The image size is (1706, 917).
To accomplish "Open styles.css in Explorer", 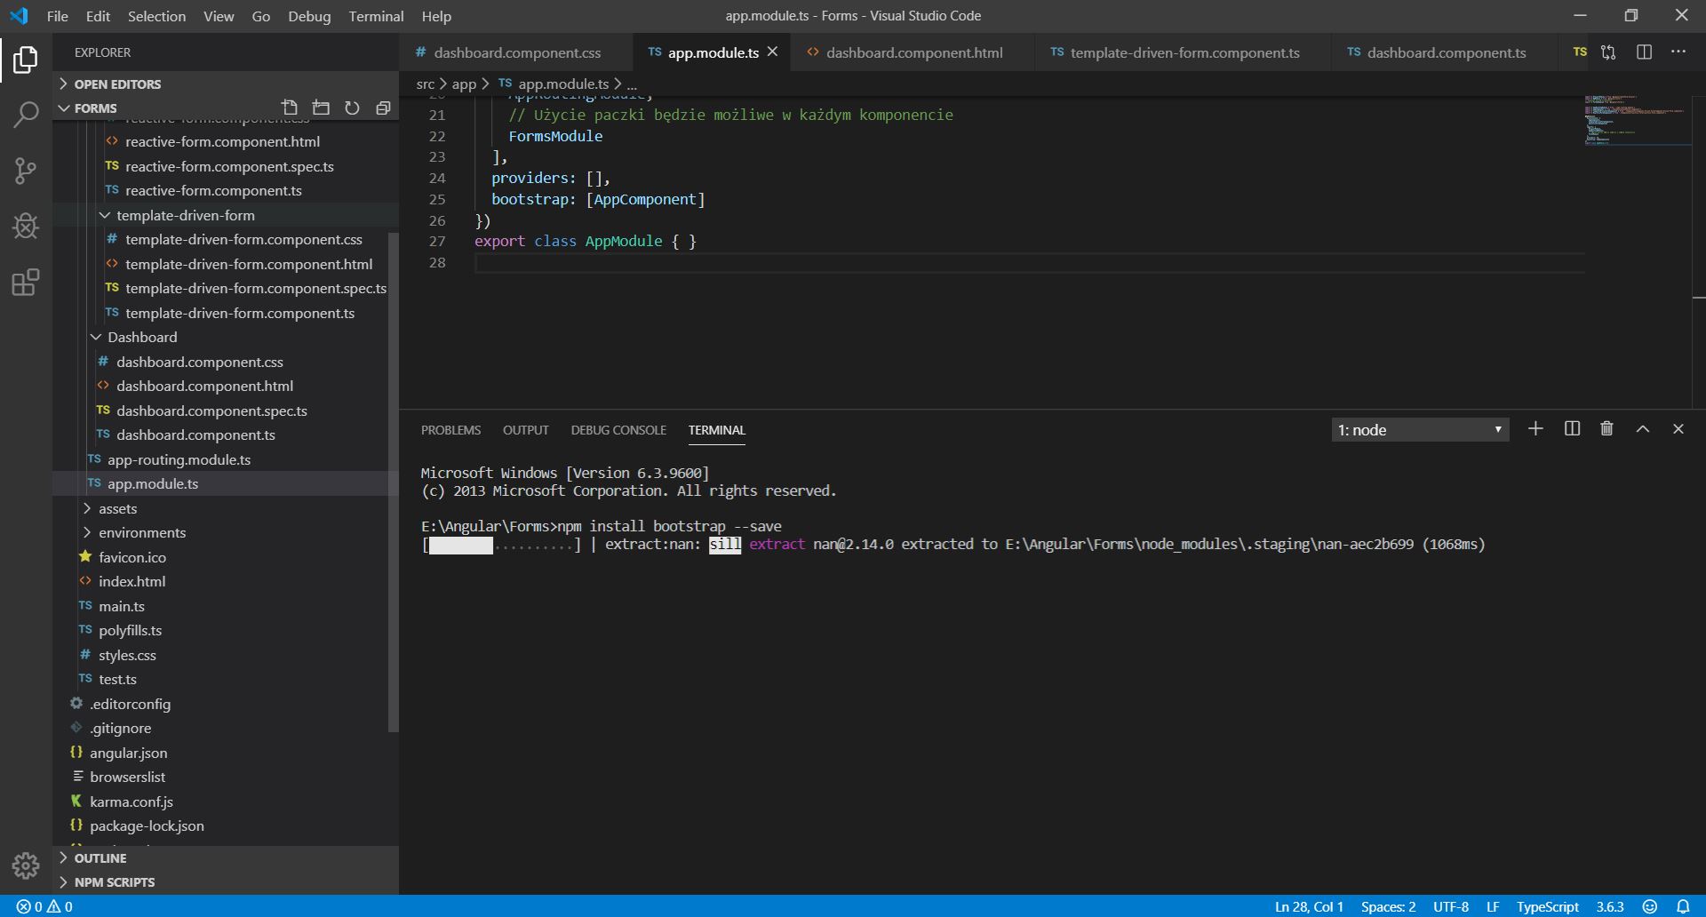I will 226,655.
